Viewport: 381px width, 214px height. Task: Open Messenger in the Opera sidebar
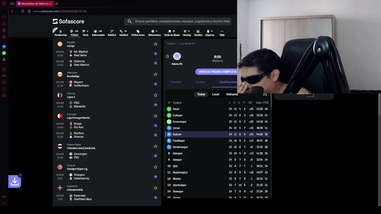(x=4, y=46)
